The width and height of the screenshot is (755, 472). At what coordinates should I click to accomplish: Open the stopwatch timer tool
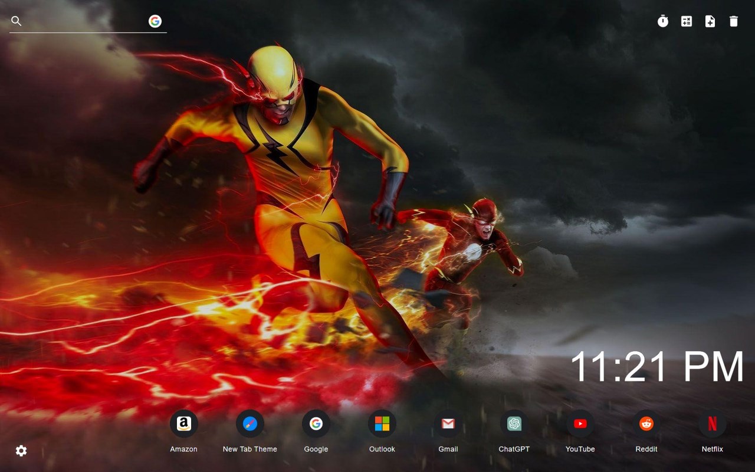[663, 21]
